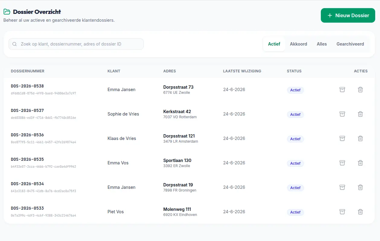Archive Sophie de Vries's dossier
Screen dimensions: 380x241
click(342, 114)
